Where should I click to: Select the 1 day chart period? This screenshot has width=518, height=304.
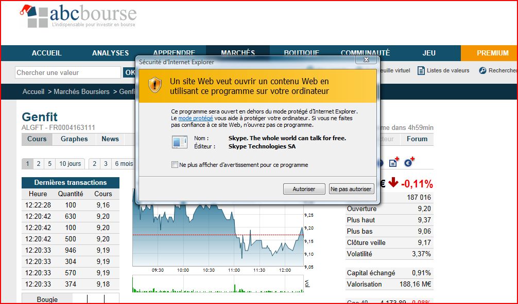[x=27, y=164]
